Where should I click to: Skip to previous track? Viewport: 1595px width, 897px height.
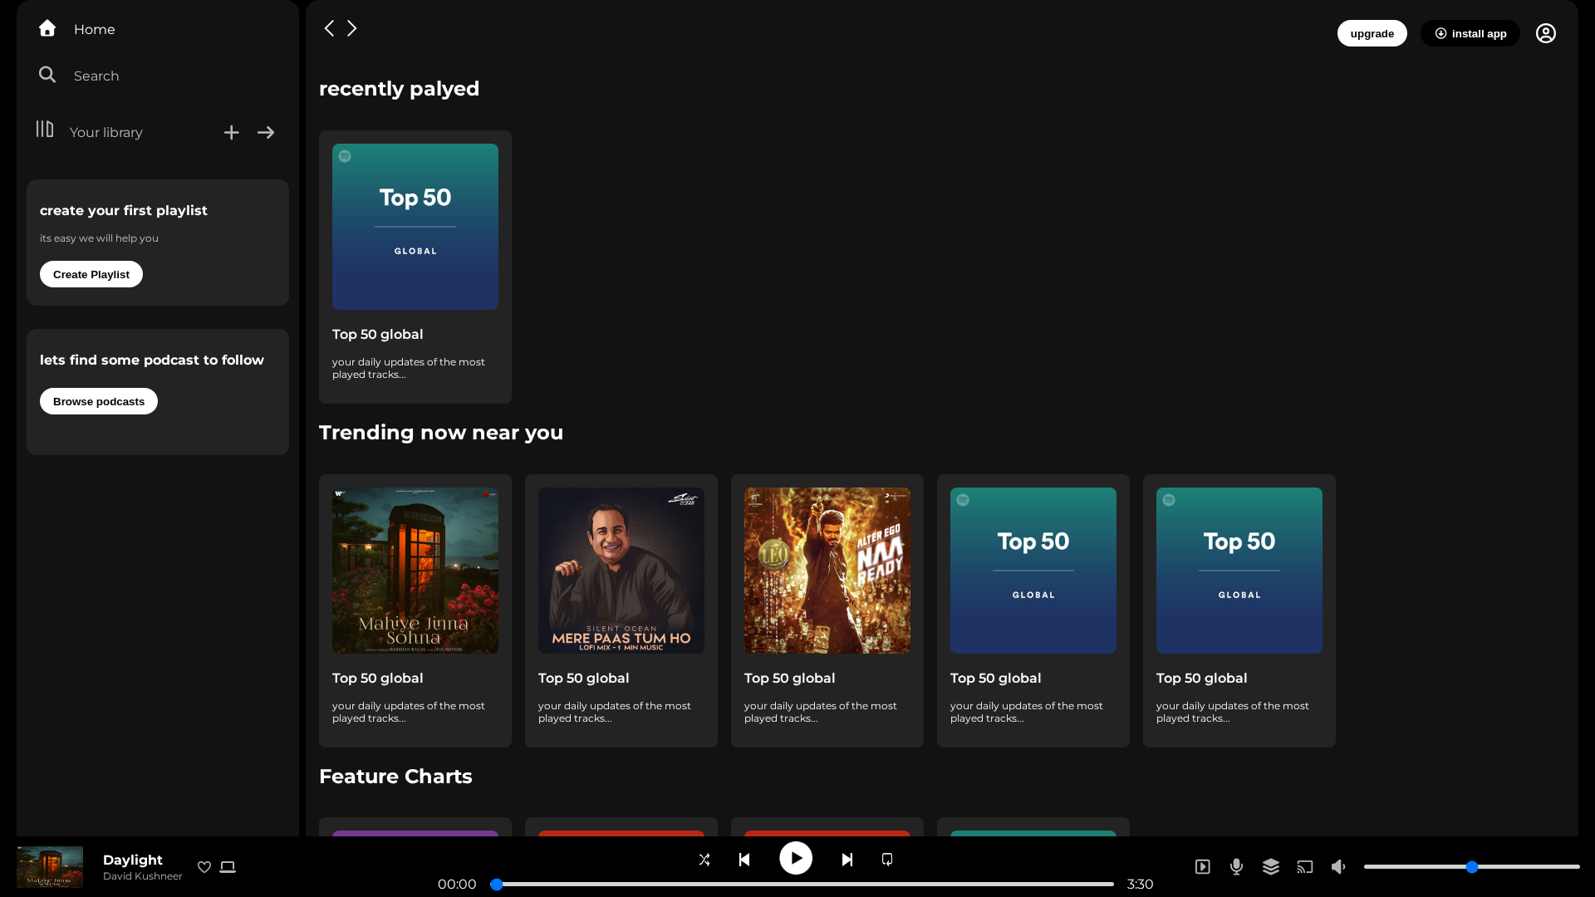744,860
